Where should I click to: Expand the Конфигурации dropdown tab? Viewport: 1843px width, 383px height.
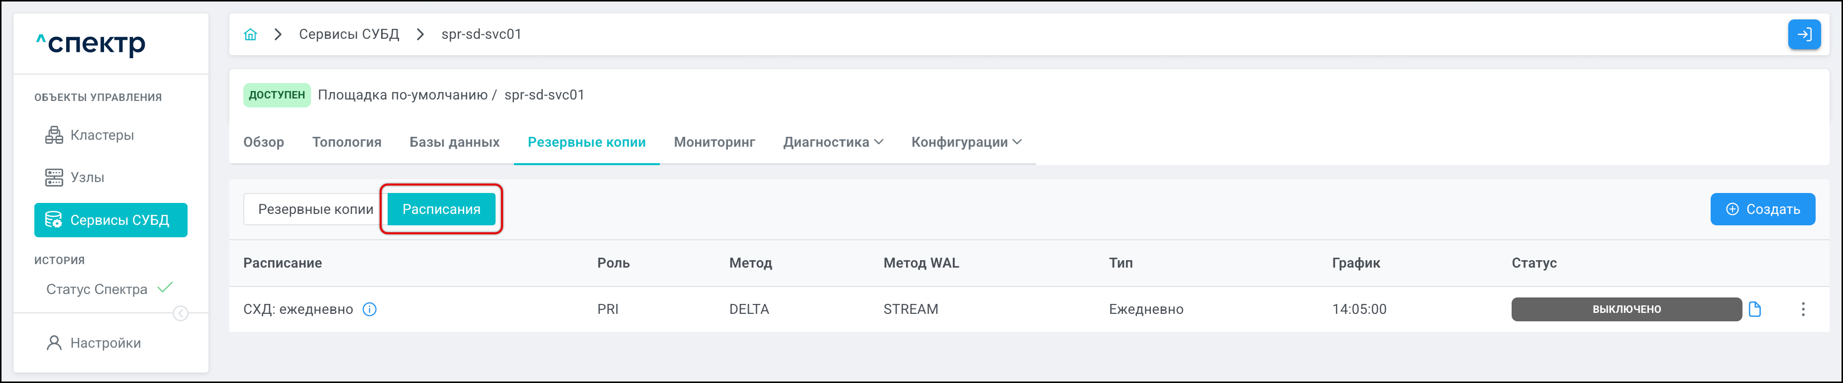click(x=966, y=142)
